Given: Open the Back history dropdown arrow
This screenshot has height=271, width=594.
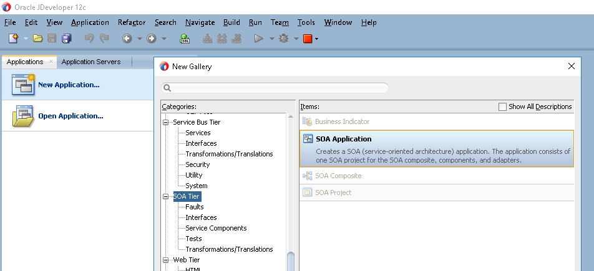Looking at the screenshot, I should 139,39.
